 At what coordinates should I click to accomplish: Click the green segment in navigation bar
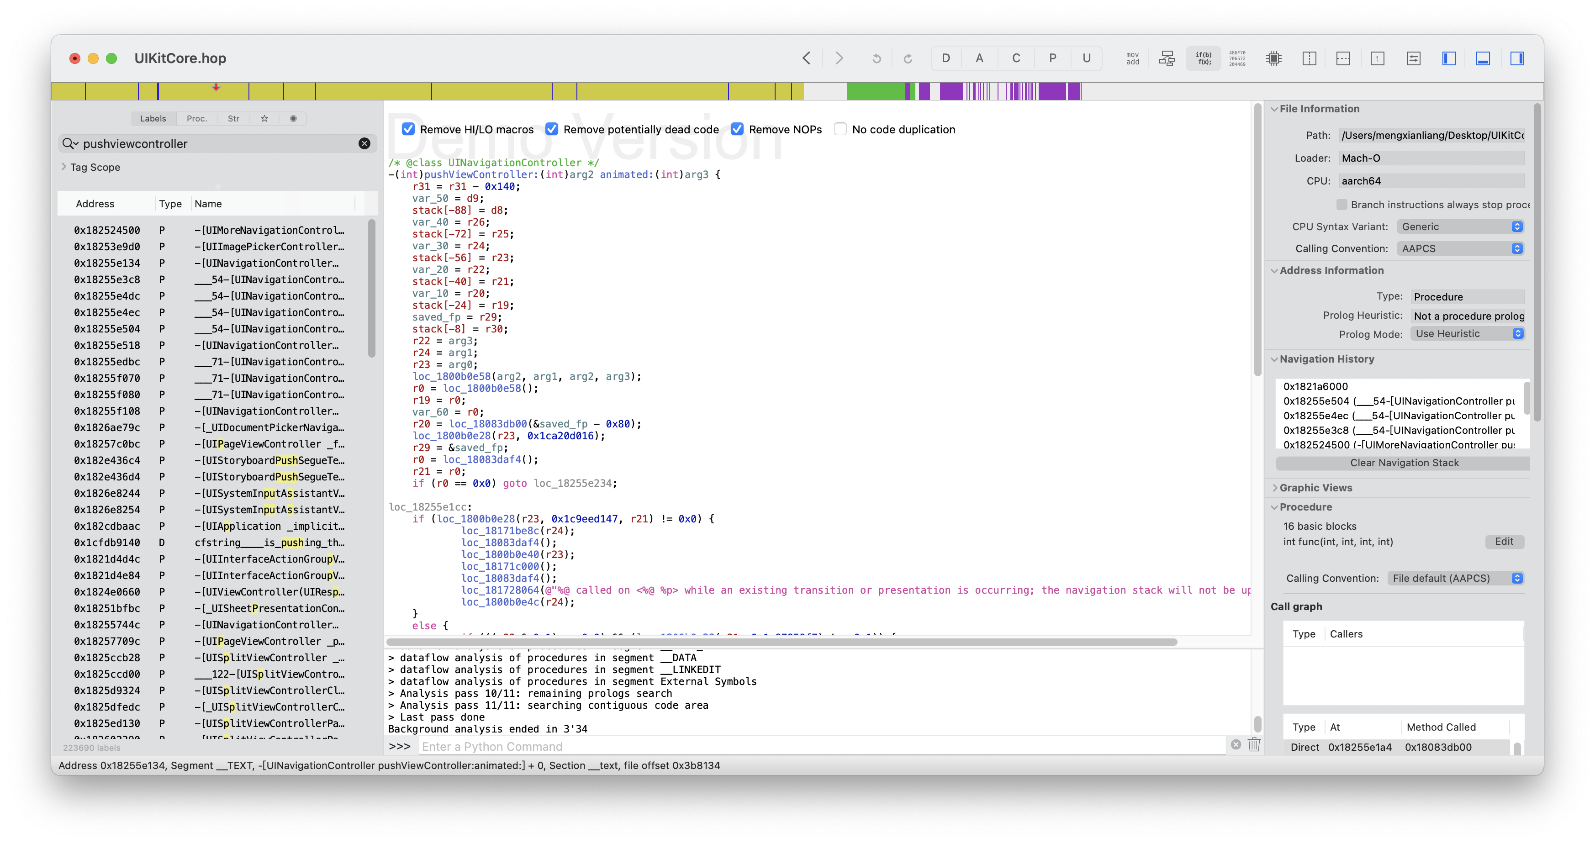coord(876,92)
